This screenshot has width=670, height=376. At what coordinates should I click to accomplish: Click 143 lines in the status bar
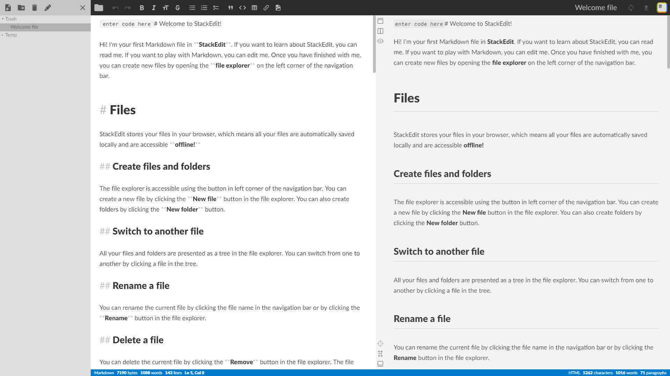click(x=173, y=373)
